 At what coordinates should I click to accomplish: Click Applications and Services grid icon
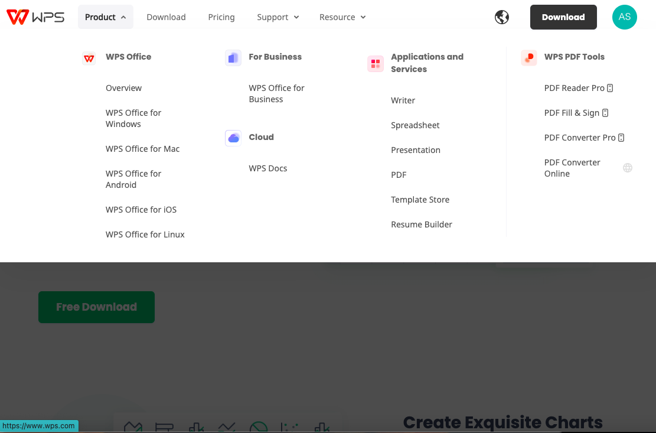tap(376, 64)
